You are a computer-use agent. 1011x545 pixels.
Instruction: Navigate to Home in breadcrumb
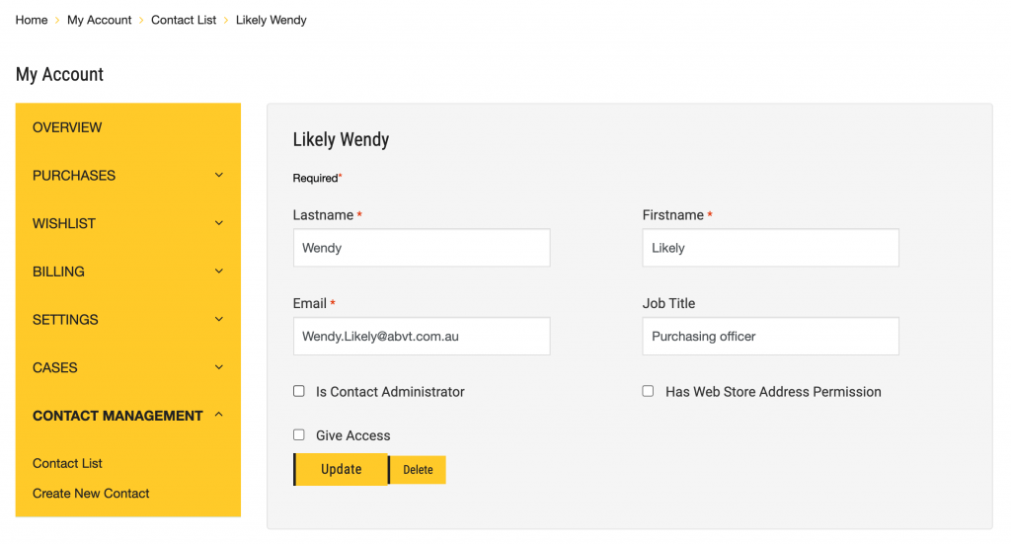32,20
